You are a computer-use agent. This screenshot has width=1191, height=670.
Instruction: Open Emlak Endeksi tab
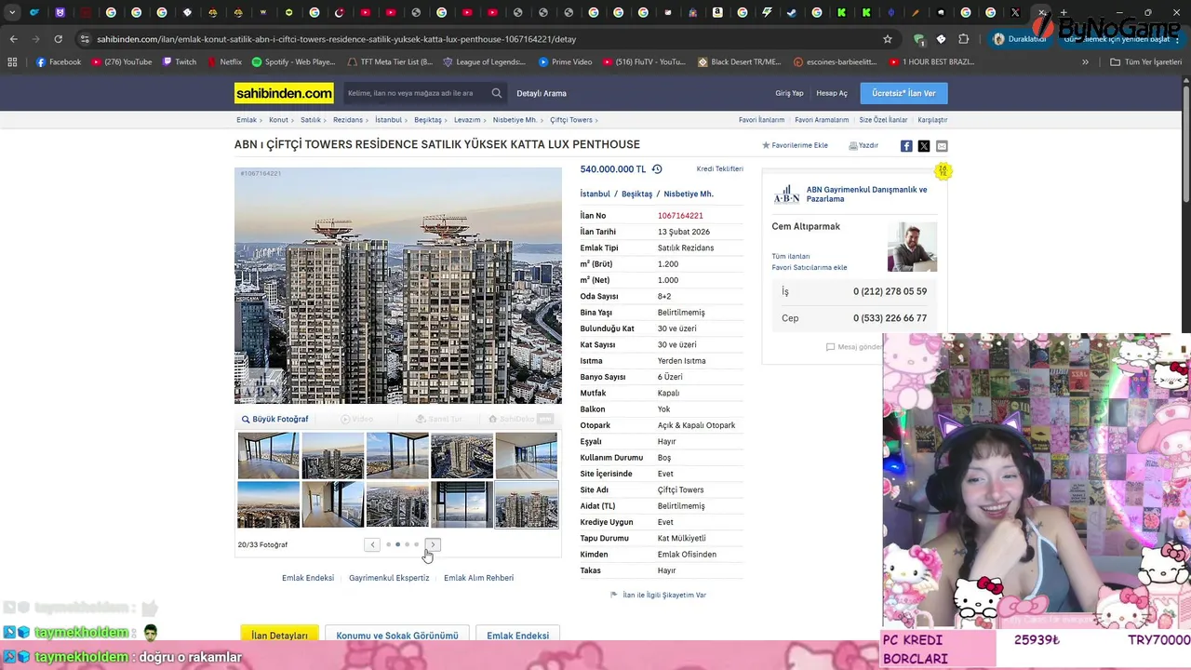click(517, 635)
